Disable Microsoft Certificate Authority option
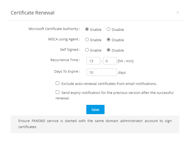The image size is (190, 142). (x=108, y=29)
